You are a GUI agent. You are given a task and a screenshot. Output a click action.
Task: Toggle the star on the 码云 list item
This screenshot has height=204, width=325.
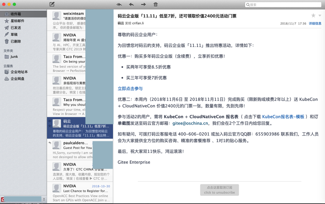pyautogui.click(x=49, y=126)
